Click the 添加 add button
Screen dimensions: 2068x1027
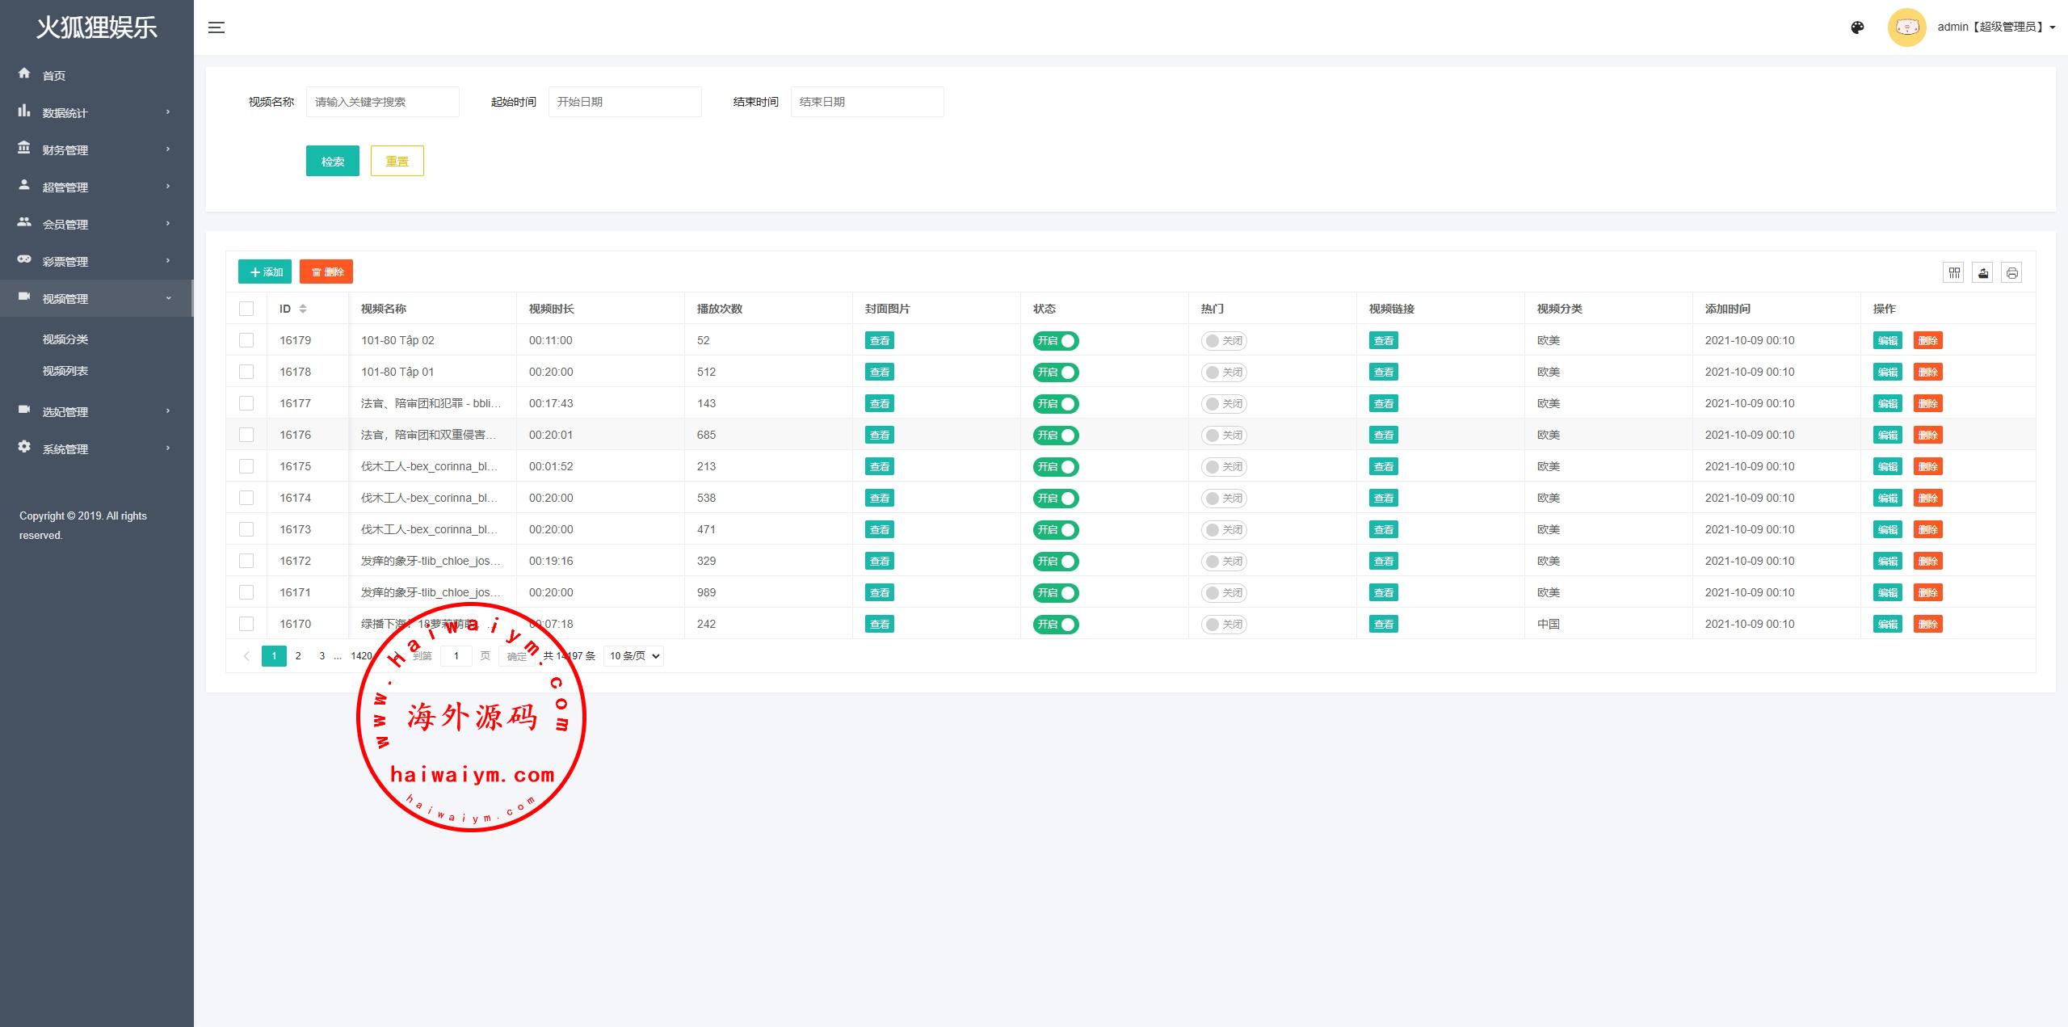[265, 272]
